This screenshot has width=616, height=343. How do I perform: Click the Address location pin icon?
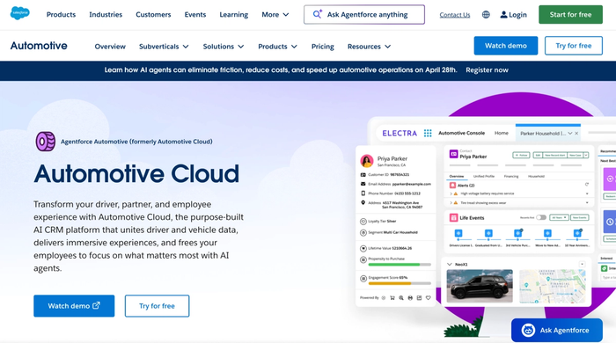pyautogui.click(x=363, y=203)
